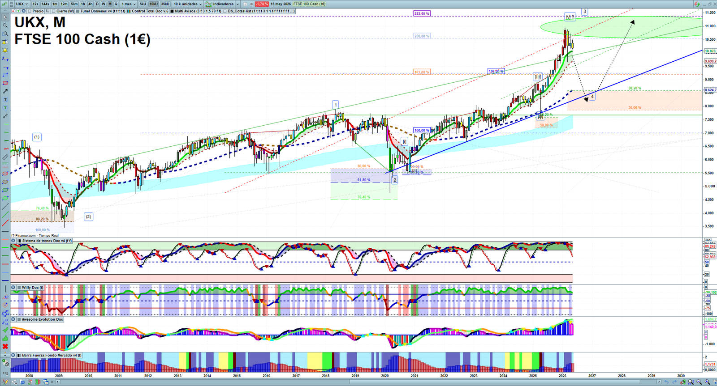
Task: Click the red X delete-drawings icon
Action: [x=5, y=346]
